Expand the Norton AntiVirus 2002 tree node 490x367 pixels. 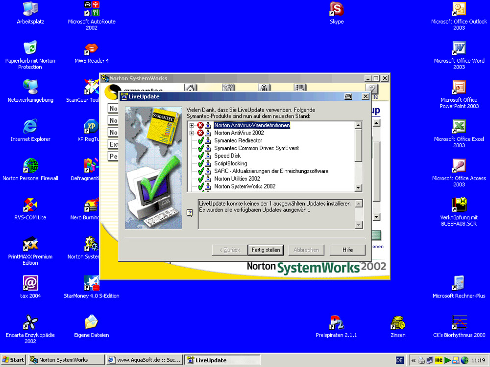[x=192, y=133]
